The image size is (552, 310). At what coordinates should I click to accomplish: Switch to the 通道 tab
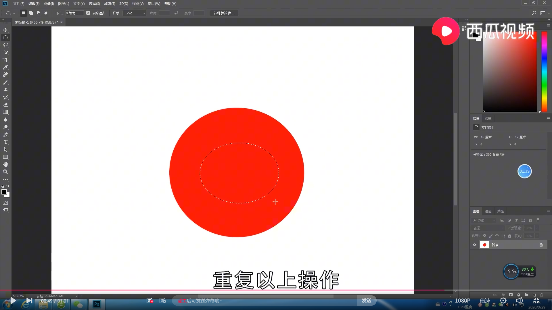point(488,211)
